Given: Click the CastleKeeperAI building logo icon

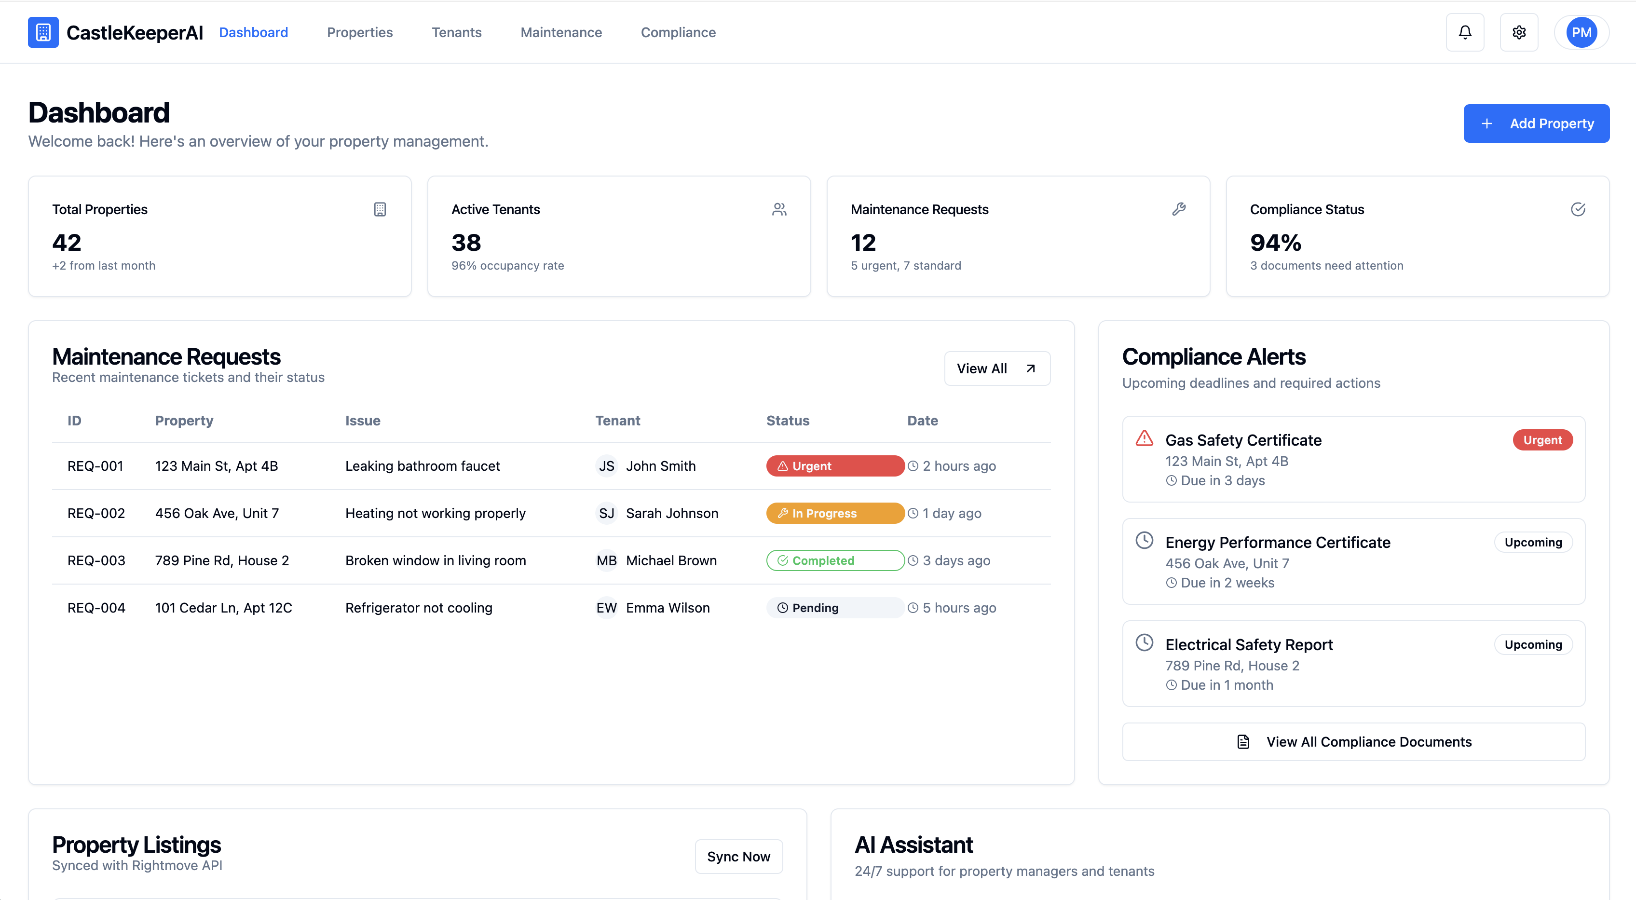Looking at the screenshot, I should click(x=42, y=32).
